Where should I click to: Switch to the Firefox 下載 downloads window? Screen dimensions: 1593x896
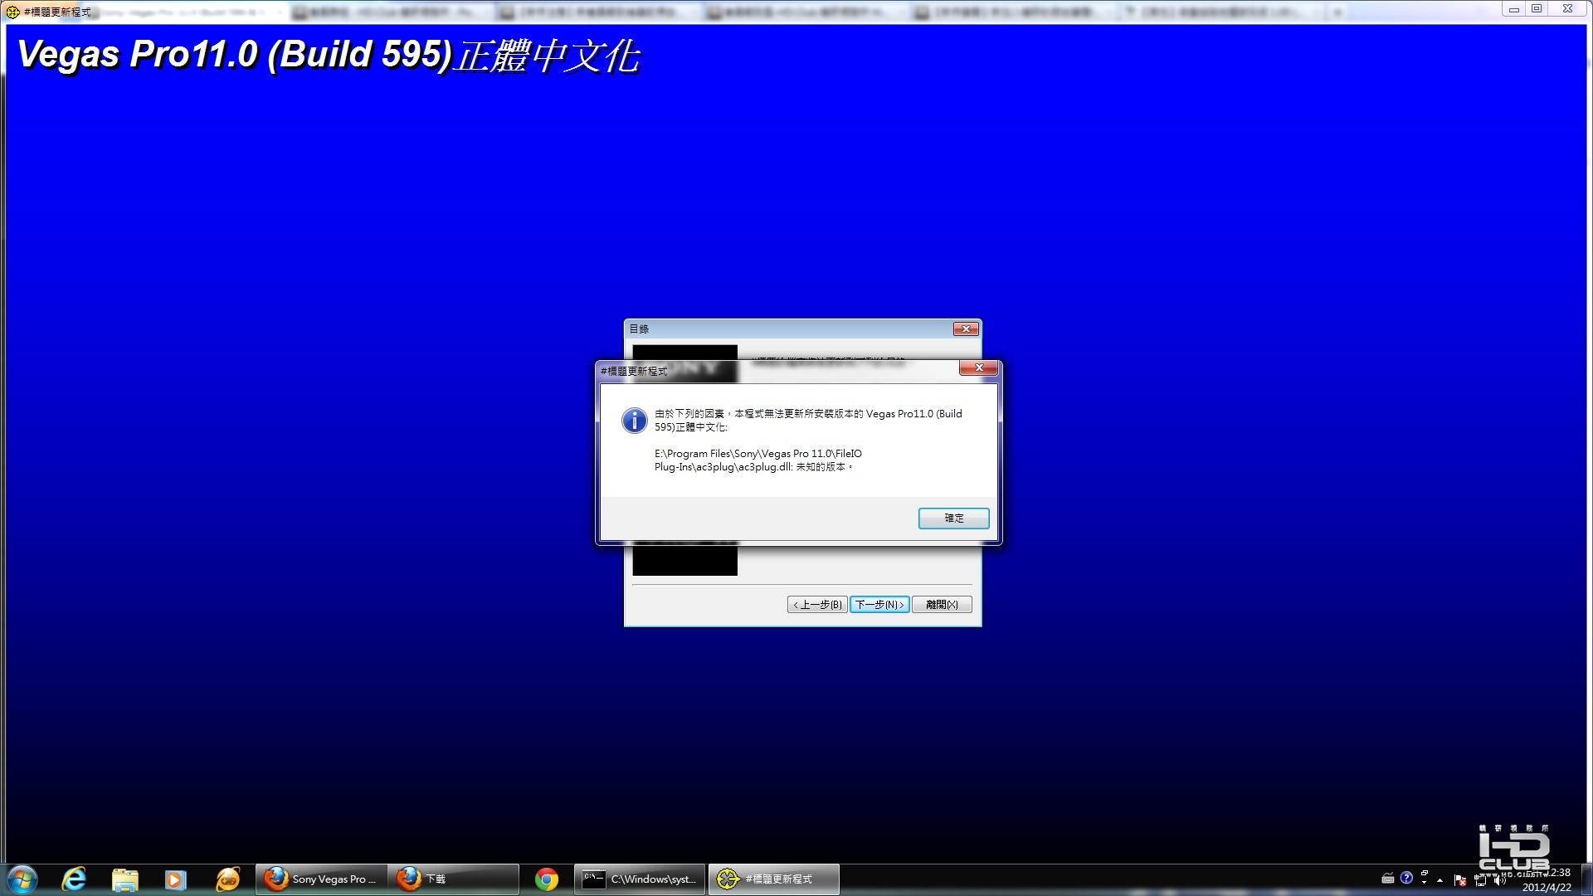click(x=452, y=879)
